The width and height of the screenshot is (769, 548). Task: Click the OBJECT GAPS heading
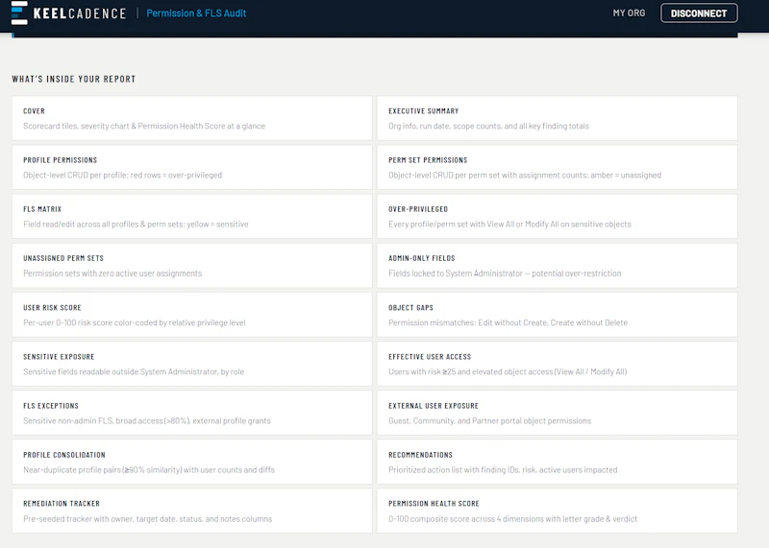pos(410,307)
